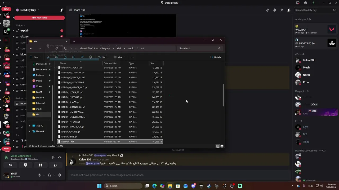
Task: Click the Rename icon in Explorer toolbar
Action: [74, 57]
